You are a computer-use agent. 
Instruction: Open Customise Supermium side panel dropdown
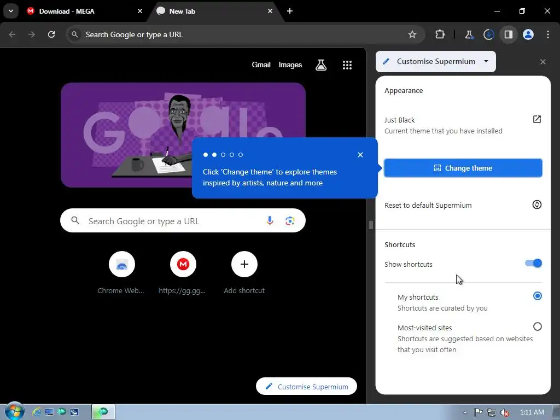coord(436,61)
